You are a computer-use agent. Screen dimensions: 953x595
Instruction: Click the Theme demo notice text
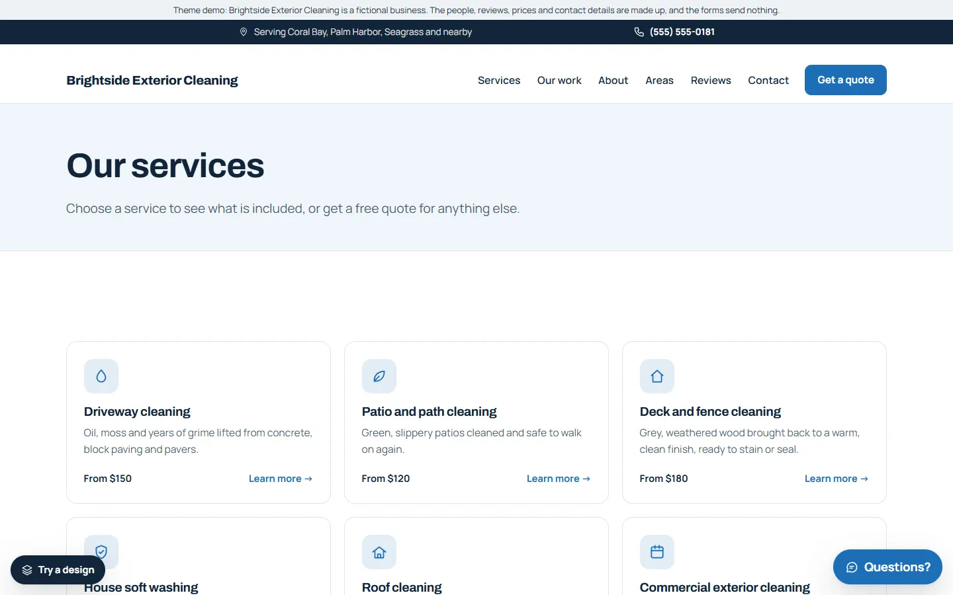pyautogui.click(x=476, y=10)
